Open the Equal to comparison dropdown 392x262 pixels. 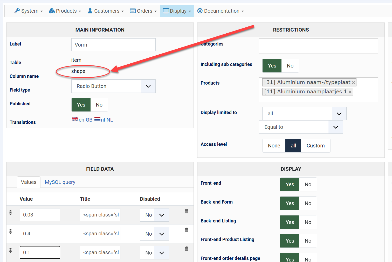[301, 127]
